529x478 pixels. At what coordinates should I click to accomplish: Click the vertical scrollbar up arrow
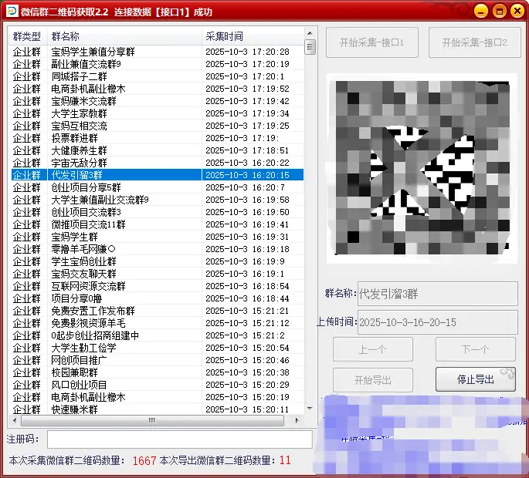[x=310, y=35]
